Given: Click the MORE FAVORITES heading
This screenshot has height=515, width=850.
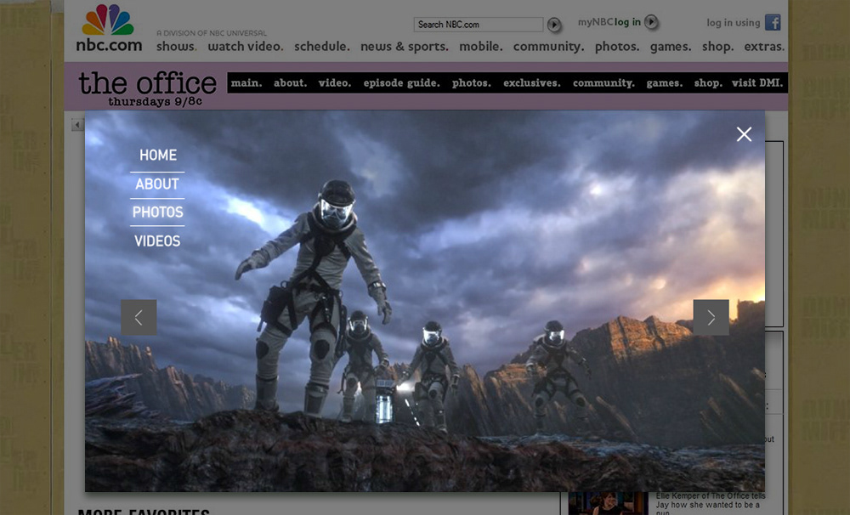Looking at the screenshot, I should (x=144, y=512).
